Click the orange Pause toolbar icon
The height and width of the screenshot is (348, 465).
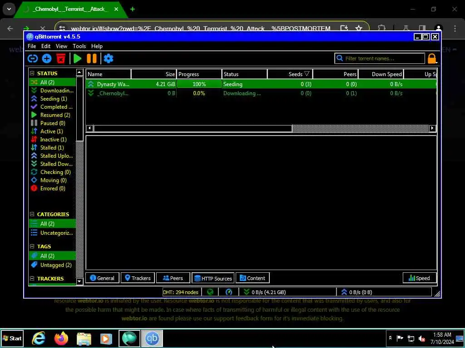click(92, 58)
